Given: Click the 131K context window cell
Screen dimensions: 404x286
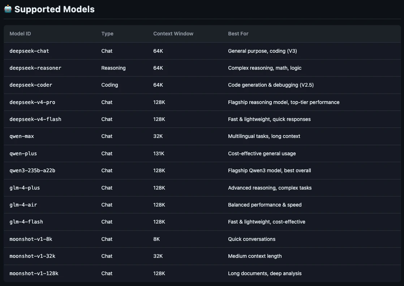Looking at the screenshot, I should [159, 153].
